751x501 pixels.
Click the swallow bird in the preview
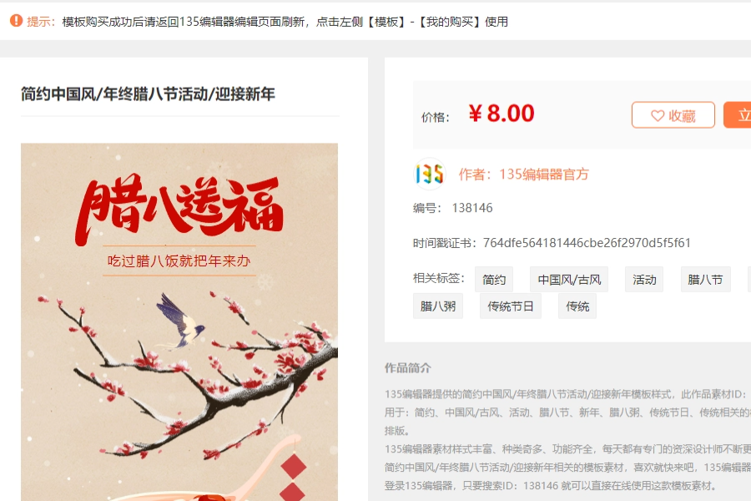(179, 321)
